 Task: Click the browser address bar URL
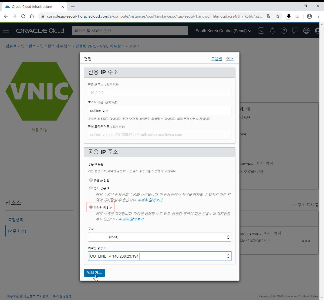point(154,16)
